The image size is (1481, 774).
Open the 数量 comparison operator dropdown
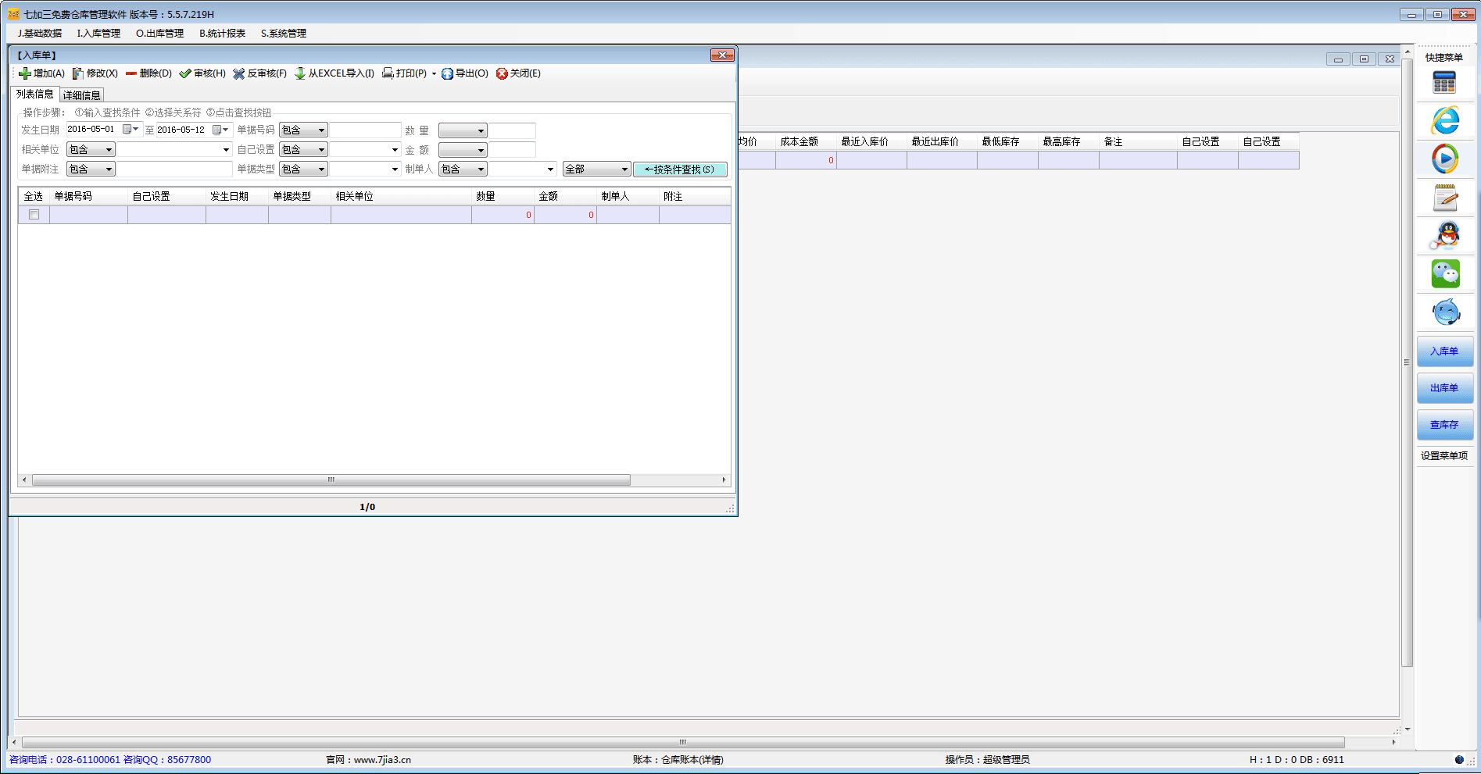[x=463, y=130]
